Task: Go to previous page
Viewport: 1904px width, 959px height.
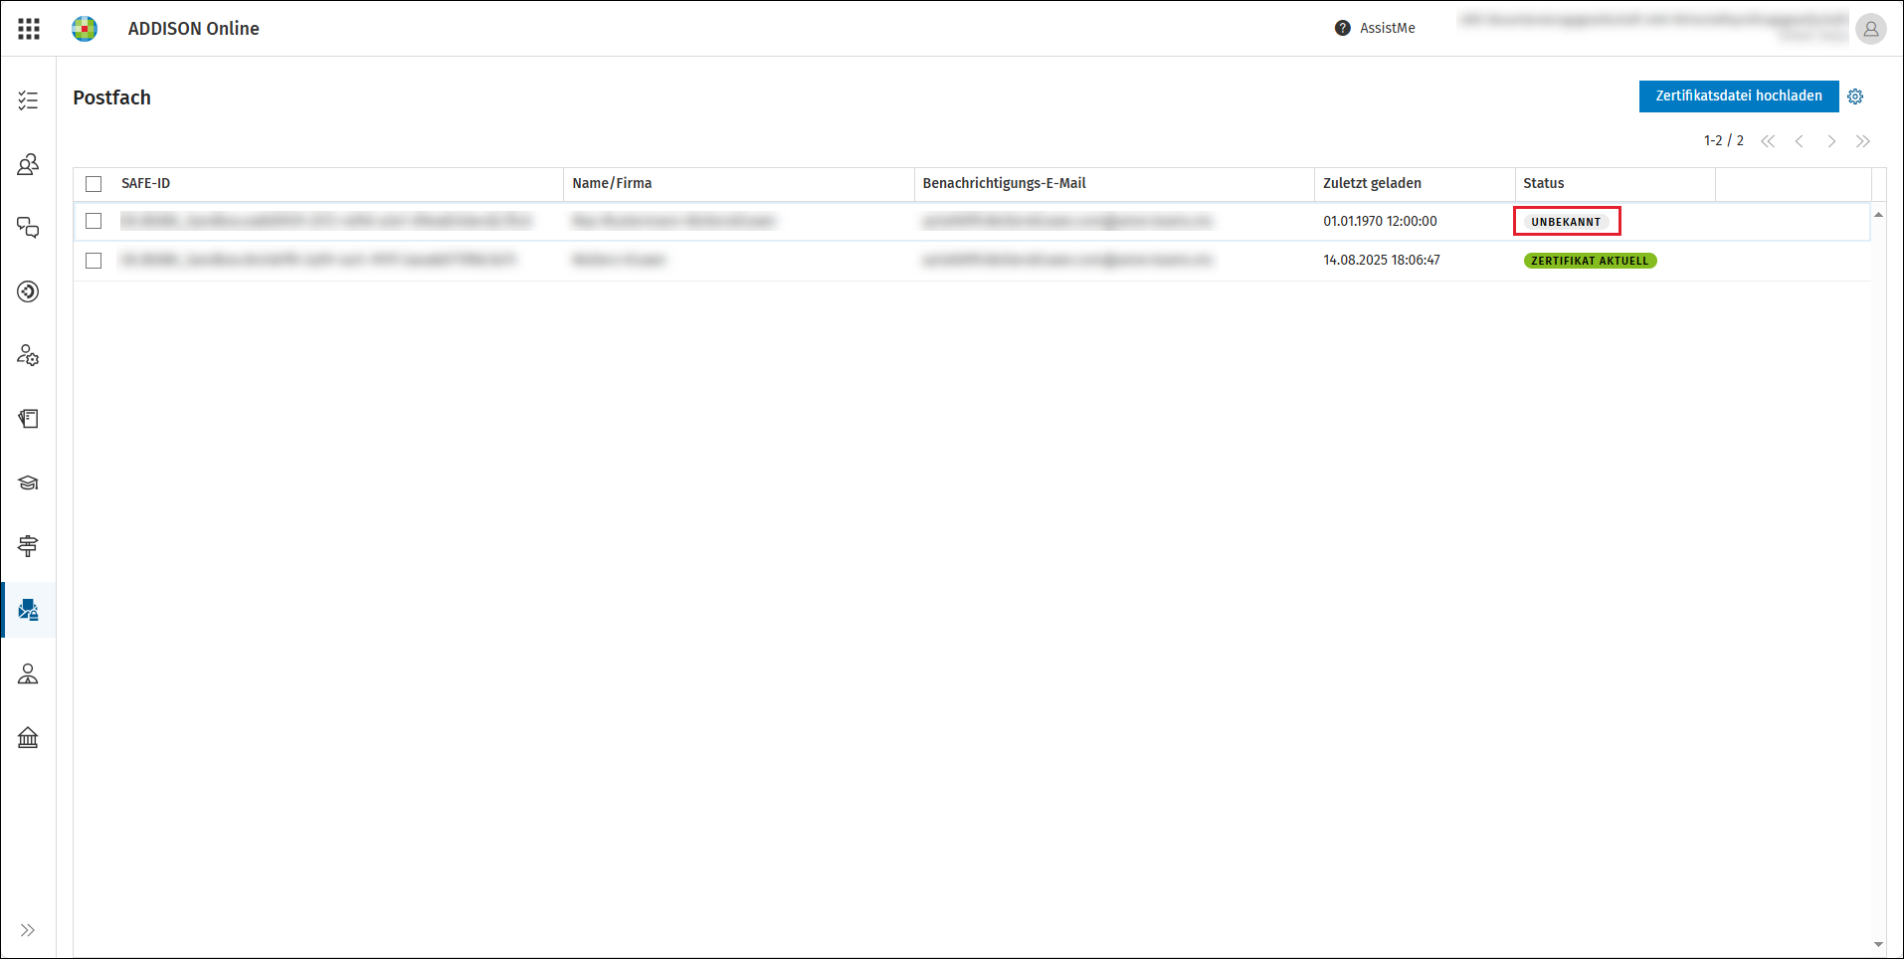Action: pos(1800,141)
